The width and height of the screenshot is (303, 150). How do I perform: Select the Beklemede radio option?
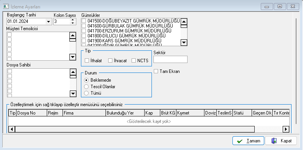point(87,80)
